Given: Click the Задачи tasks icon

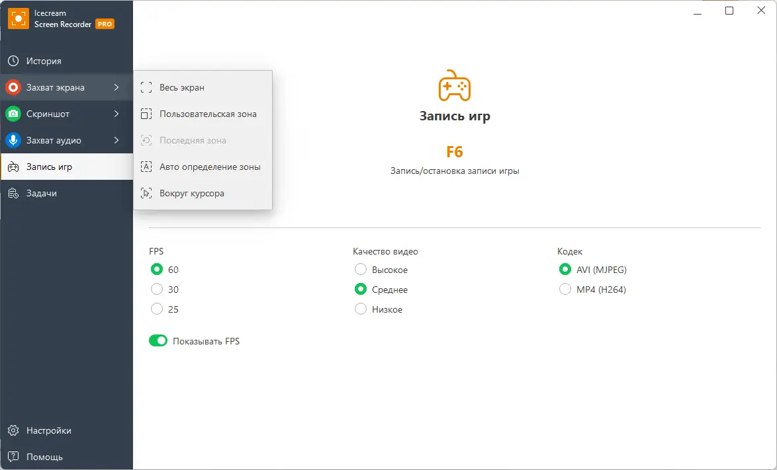Looking at the screenshot, I should [13, 193].
